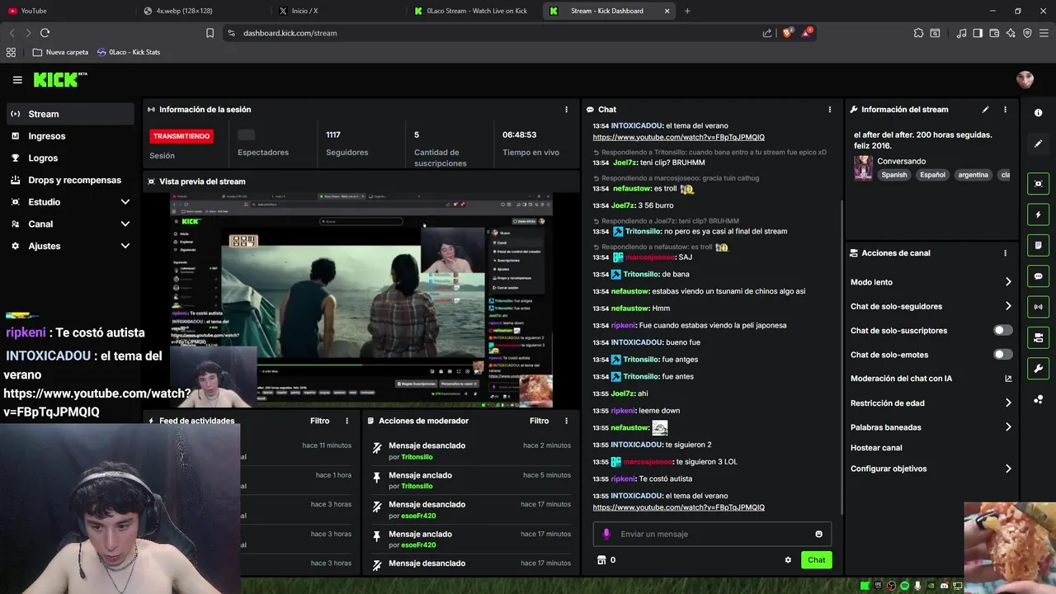Click the chat message input field
The width and height of the screenshot is (1056, 594).
pos(712,534)
